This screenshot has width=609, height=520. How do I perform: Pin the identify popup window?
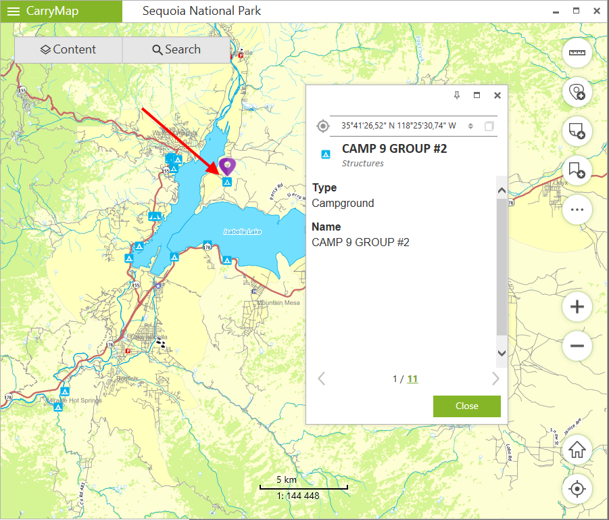click(457, 95)
